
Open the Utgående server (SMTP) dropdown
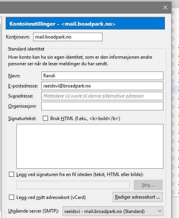(113, 211)
